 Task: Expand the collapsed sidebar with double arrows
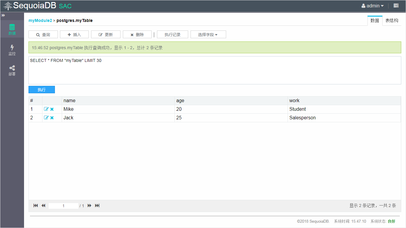[3, 15]
